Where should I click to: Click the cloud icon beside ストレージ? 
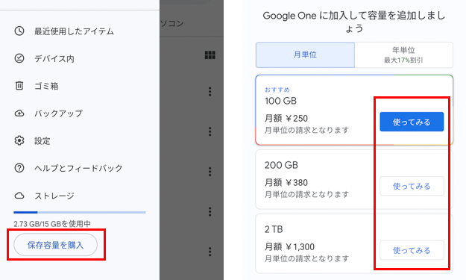19,196
